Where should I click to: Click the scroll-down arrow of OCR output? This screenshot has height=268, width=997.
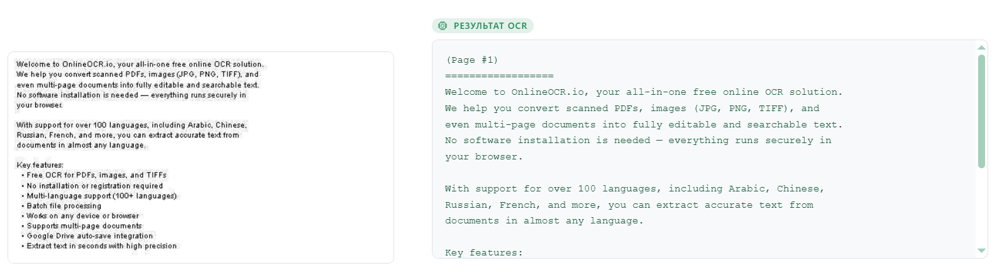pos(981,250)
